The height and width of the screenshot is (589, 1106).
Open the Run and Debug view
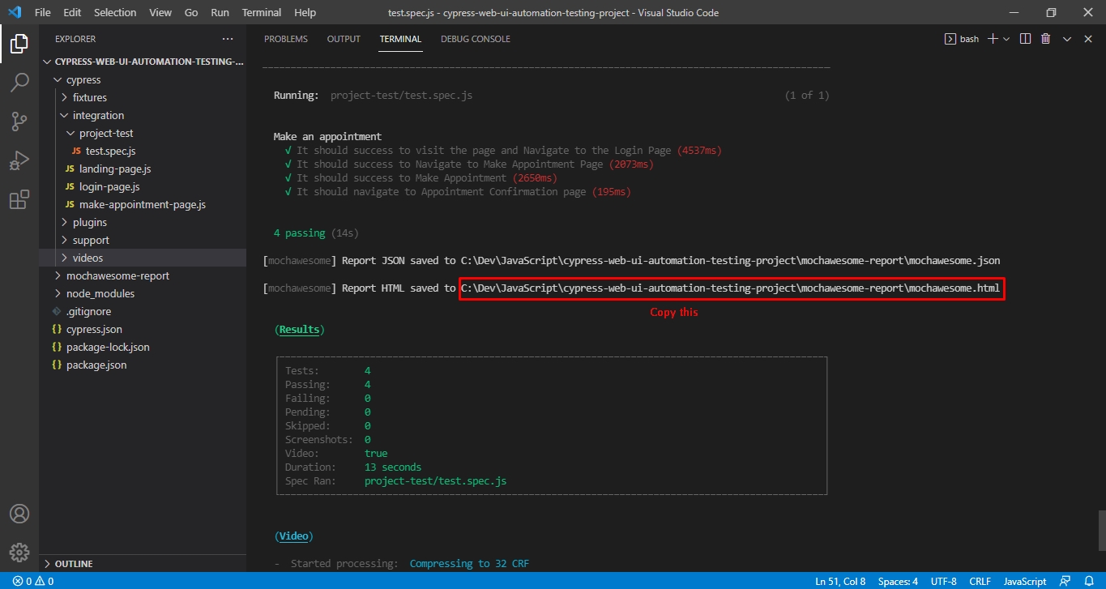19,160
